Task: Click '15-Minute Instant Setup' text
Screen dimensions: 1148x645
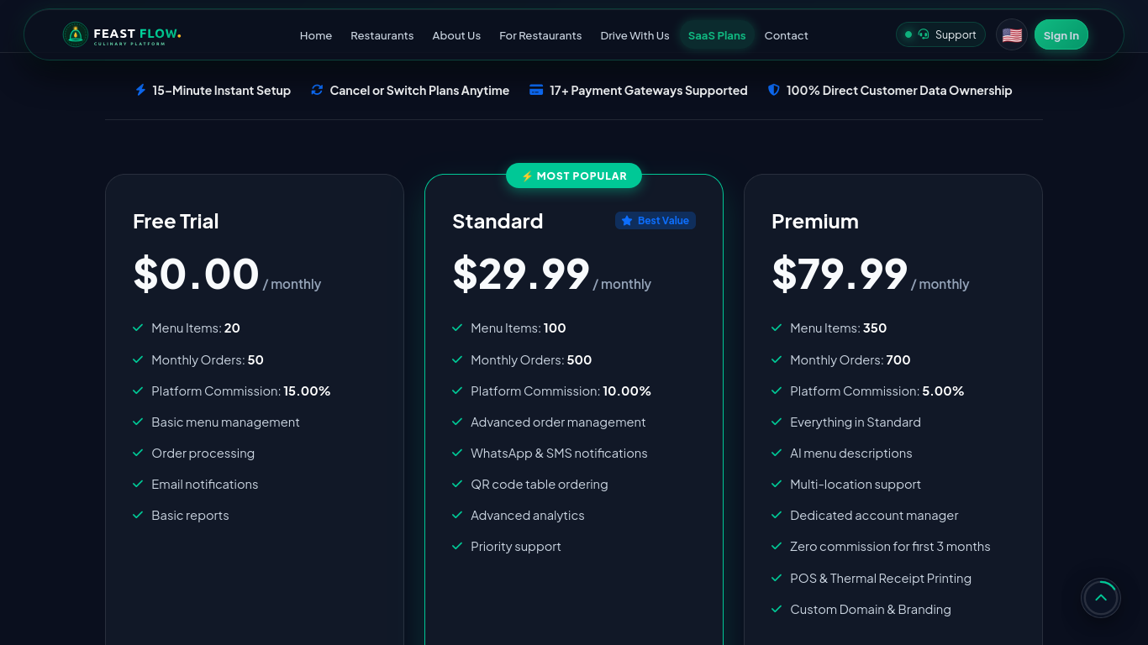Action: [x=222, y=90]
